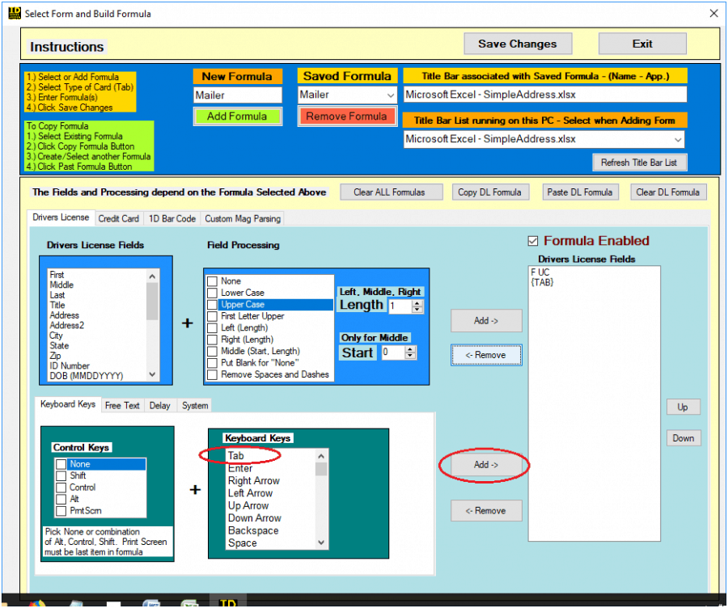Select the Free Text tab
The image size is (728, 608).
[122, 404]
